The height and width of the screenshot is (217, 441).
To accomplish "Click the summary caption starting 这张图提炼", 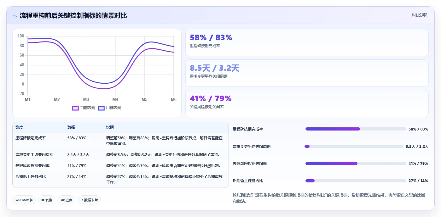I will click(329, 198).
